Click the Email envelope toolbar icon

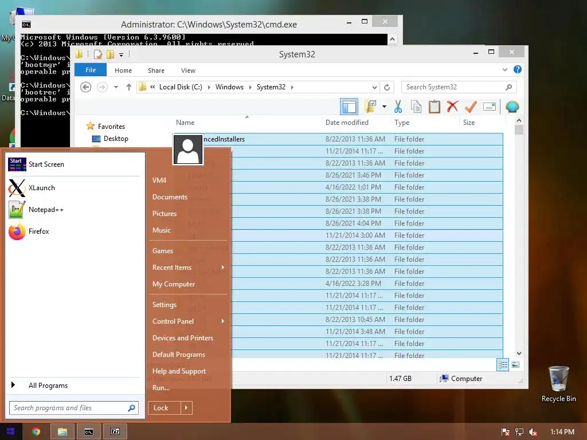(490, 107)
